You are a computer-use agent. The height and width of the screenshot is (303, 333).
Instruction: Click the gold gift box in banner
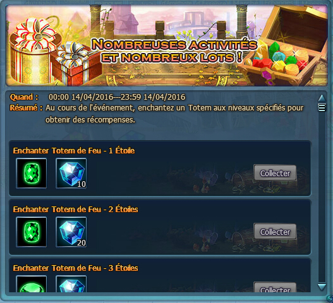coord(34,52)
